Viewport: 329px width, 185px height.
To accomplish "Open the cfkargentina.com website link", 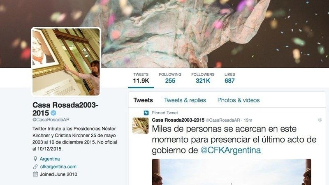I will pyautogui.click(x=58, y=167).
